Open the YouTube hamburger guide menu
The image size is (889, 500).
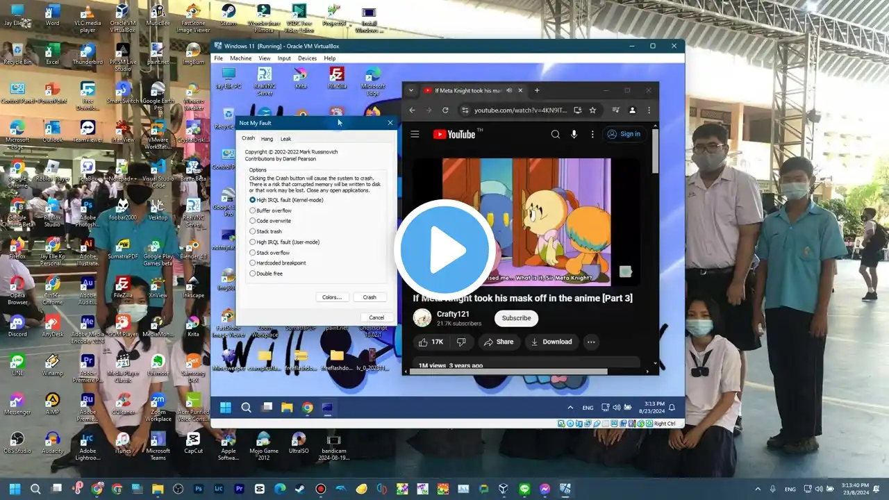point(415,134)
